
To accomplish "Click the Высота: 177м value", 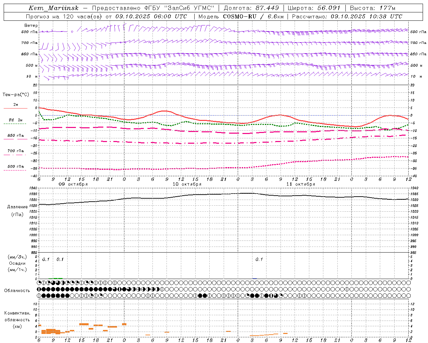I will (x=372, y=8).
